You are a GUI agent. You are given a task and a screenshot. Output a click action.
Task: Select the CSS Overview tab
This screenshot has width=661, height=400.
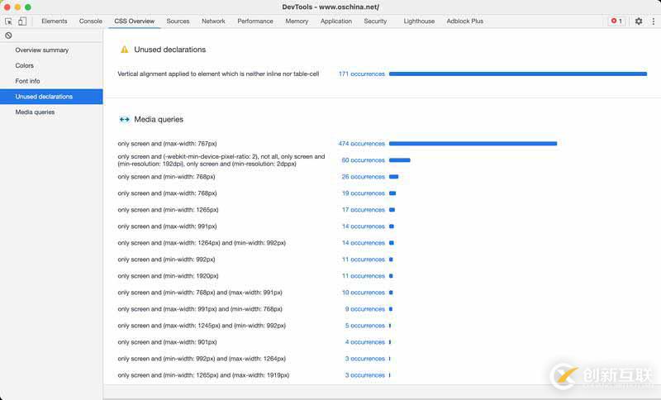click(135, 21)
